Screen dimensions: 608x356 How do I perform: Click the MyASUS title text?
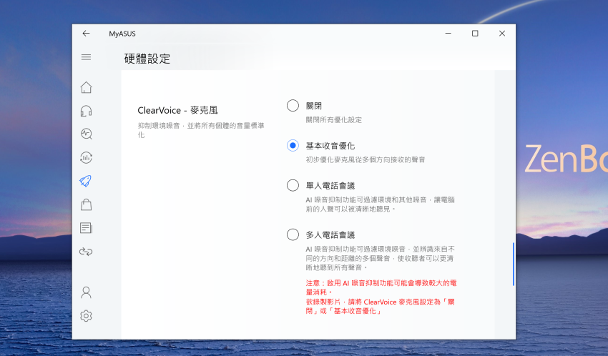(122, 34)
